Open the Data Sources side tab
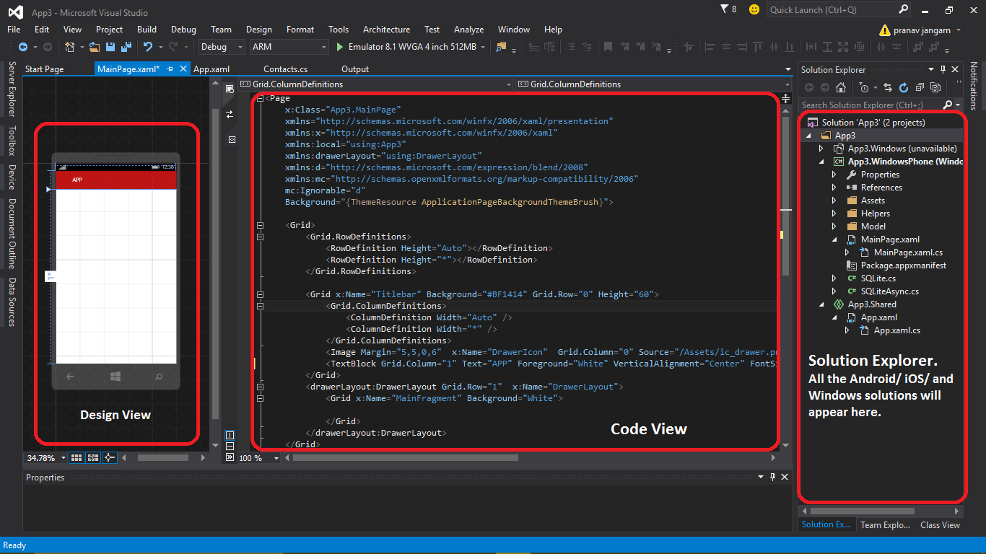 tap(12, 302)
